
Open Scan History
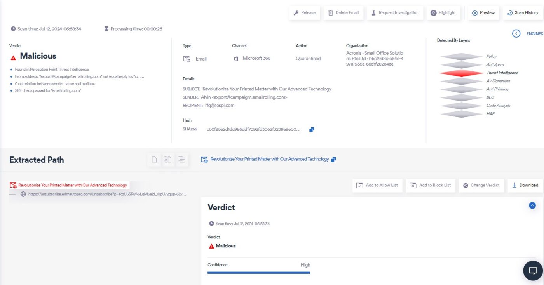click(x=523, y=13)
